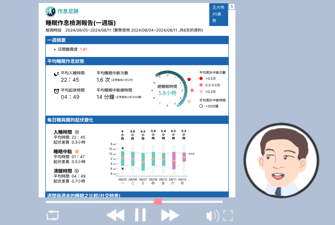Enter fullscreen mode
This screenshot has width=335, height=225.
228,216
